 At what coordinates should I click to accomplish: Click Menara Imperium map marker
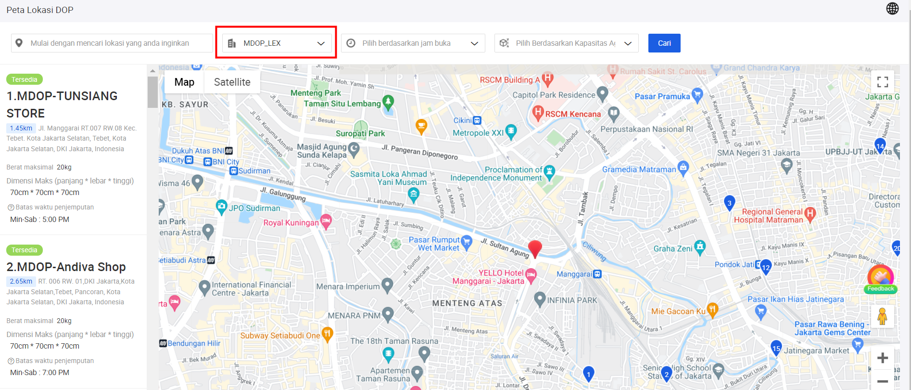[x=387, y=286]
